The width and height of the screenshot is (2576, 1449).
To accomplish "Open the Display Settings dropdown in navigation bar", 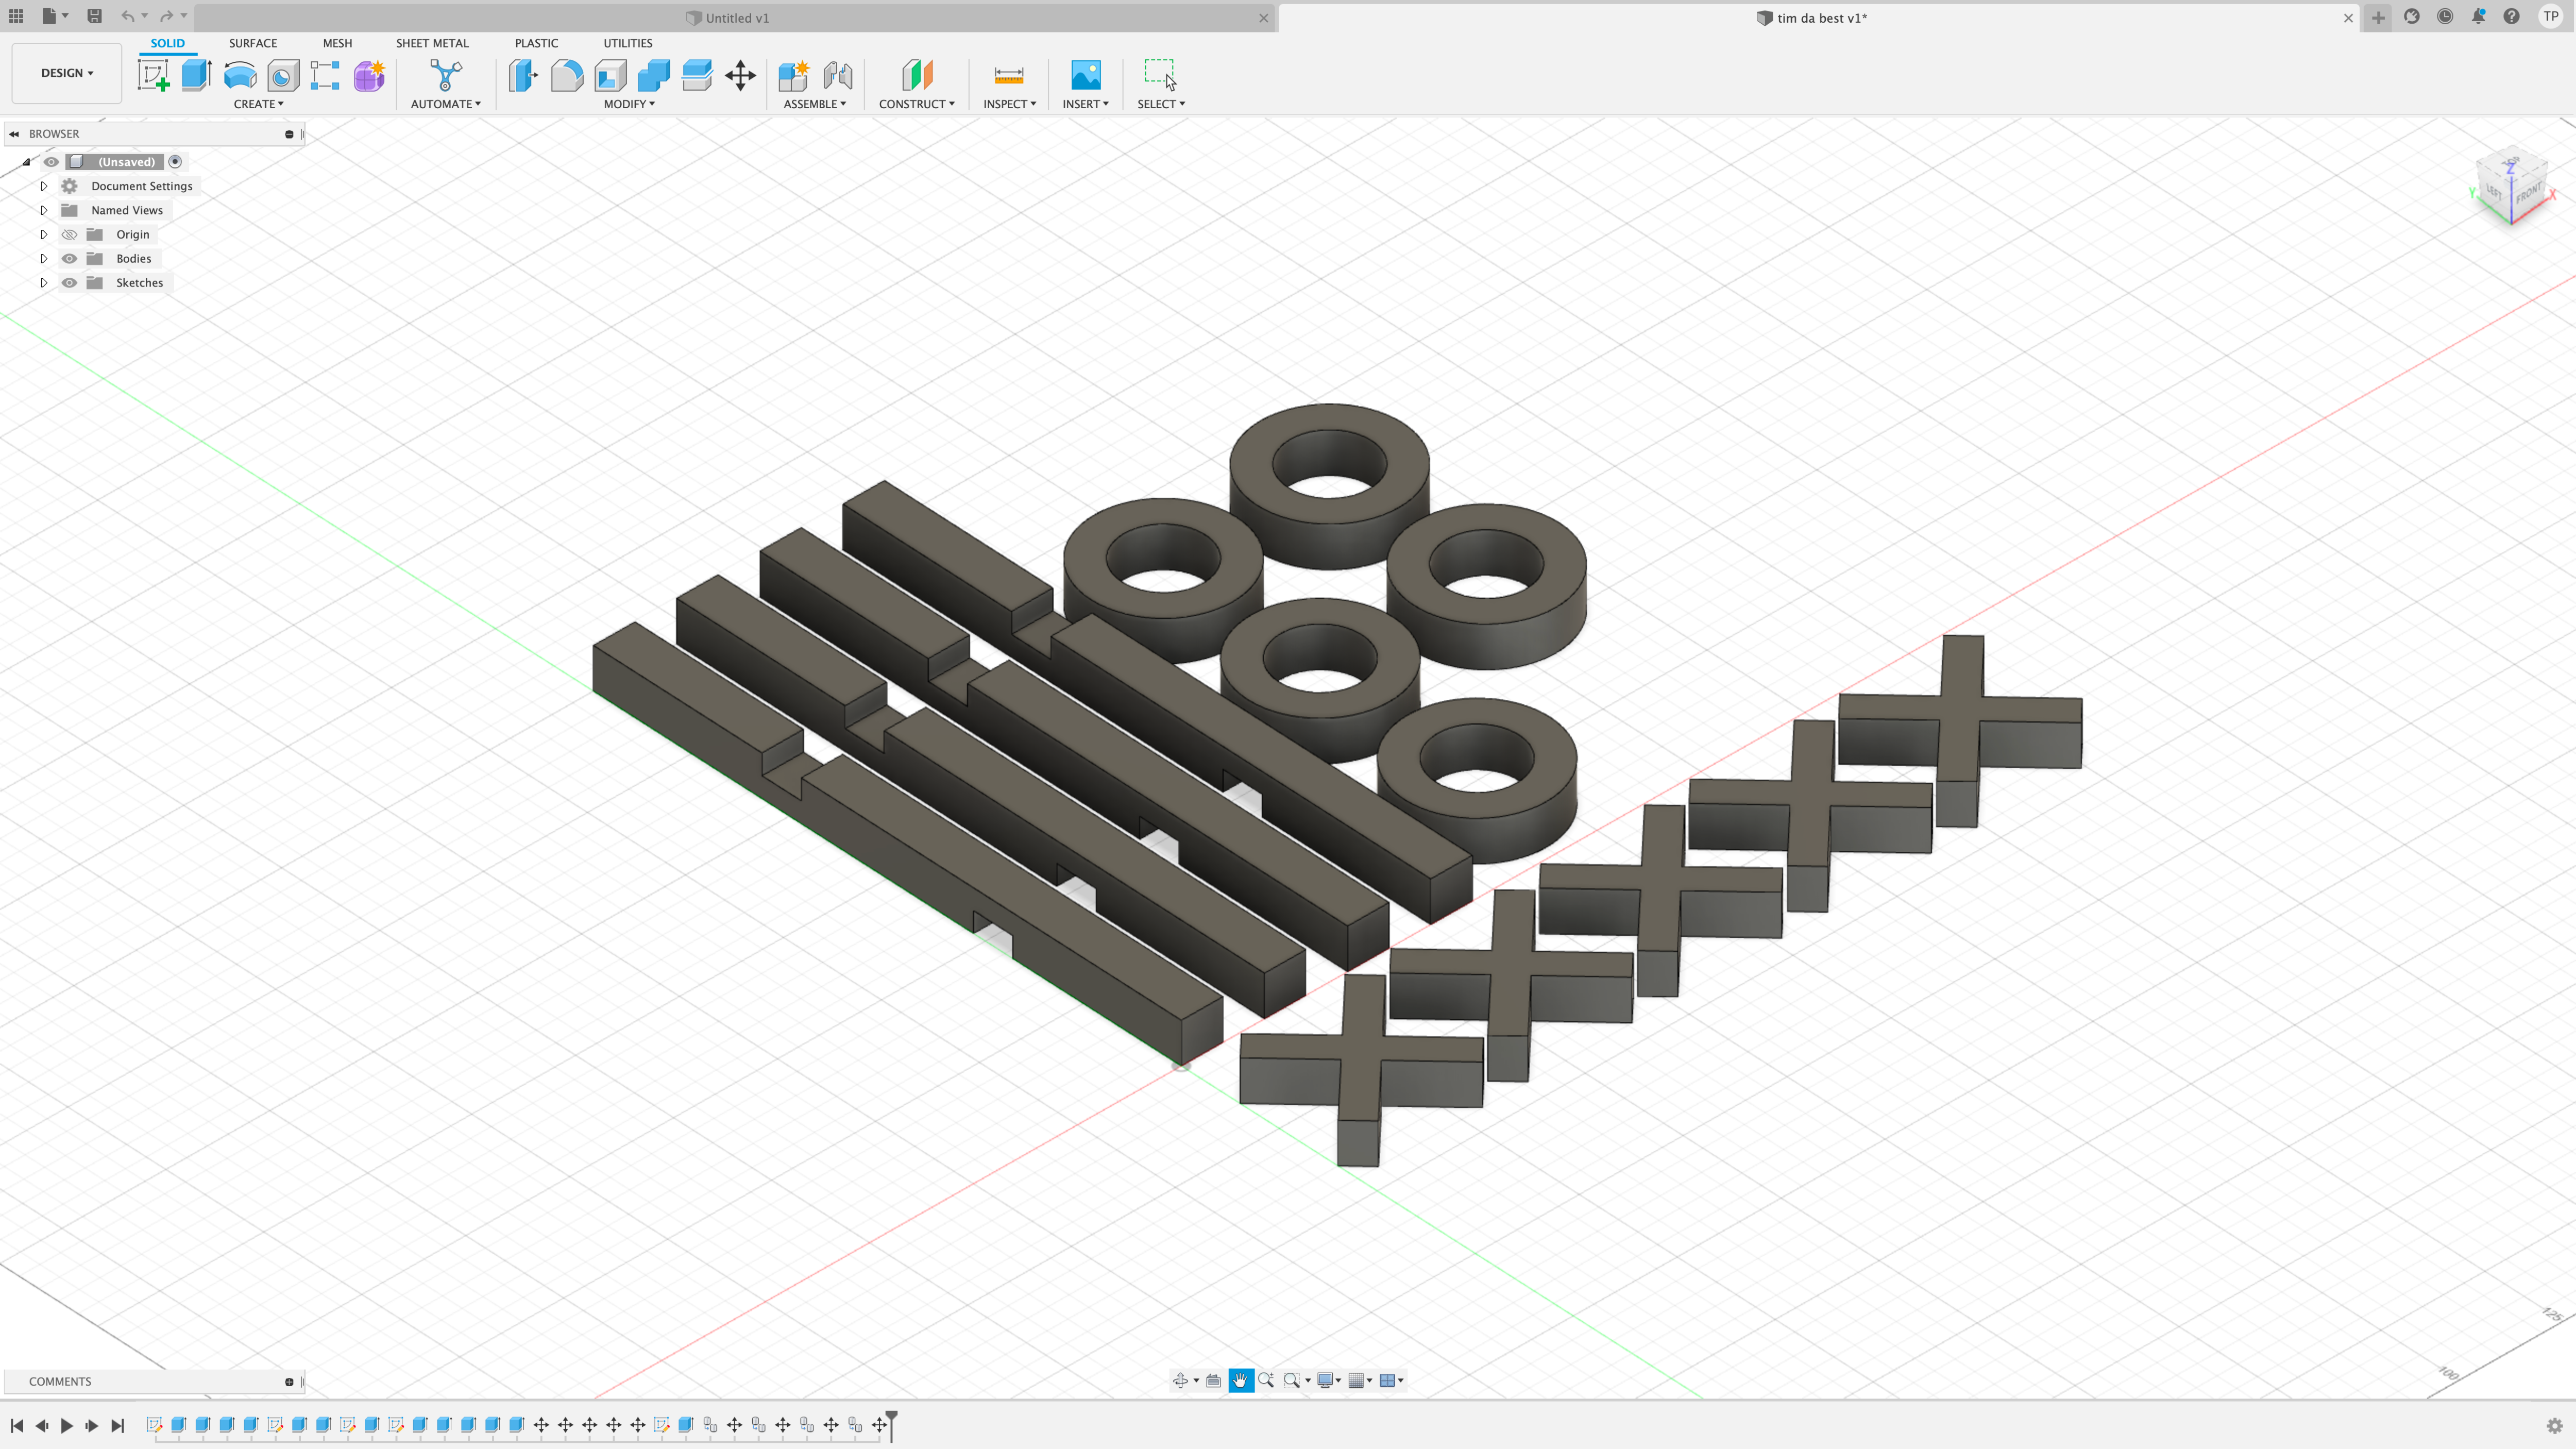I will [x=1328, y=1380].
